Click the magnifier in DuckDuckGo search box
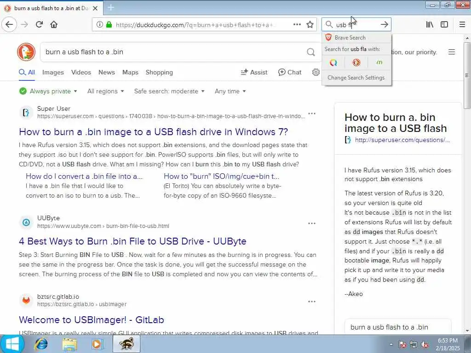 point(311,52)
